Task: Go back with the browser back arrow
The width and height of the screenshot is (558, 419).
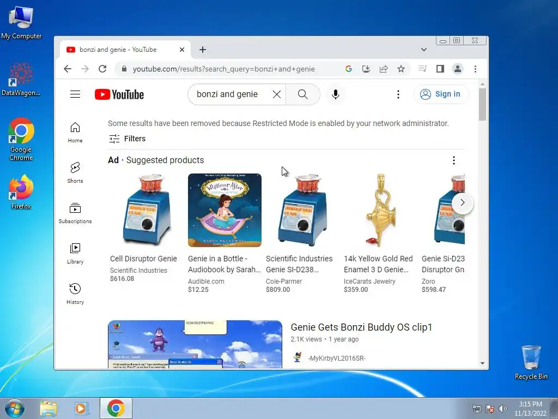Action: [68, 69]
